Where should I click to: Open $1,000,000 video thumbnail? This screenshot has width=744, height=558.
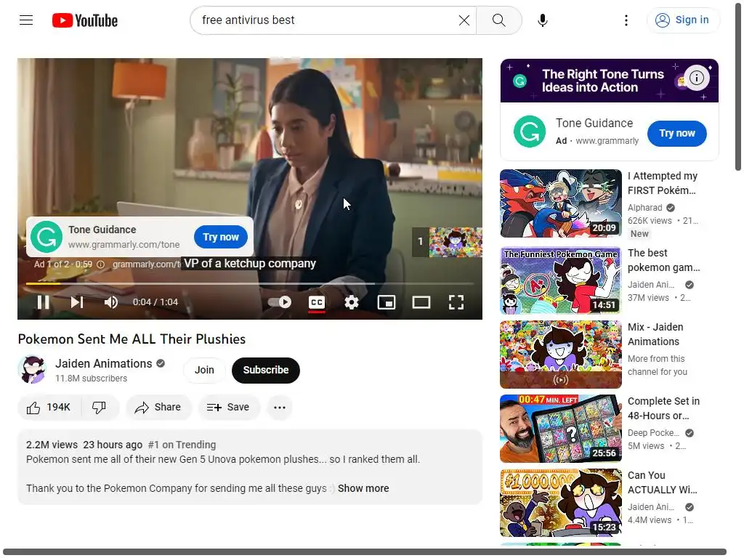560,503
